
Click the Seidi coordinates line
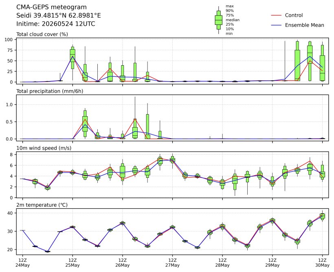59,15
